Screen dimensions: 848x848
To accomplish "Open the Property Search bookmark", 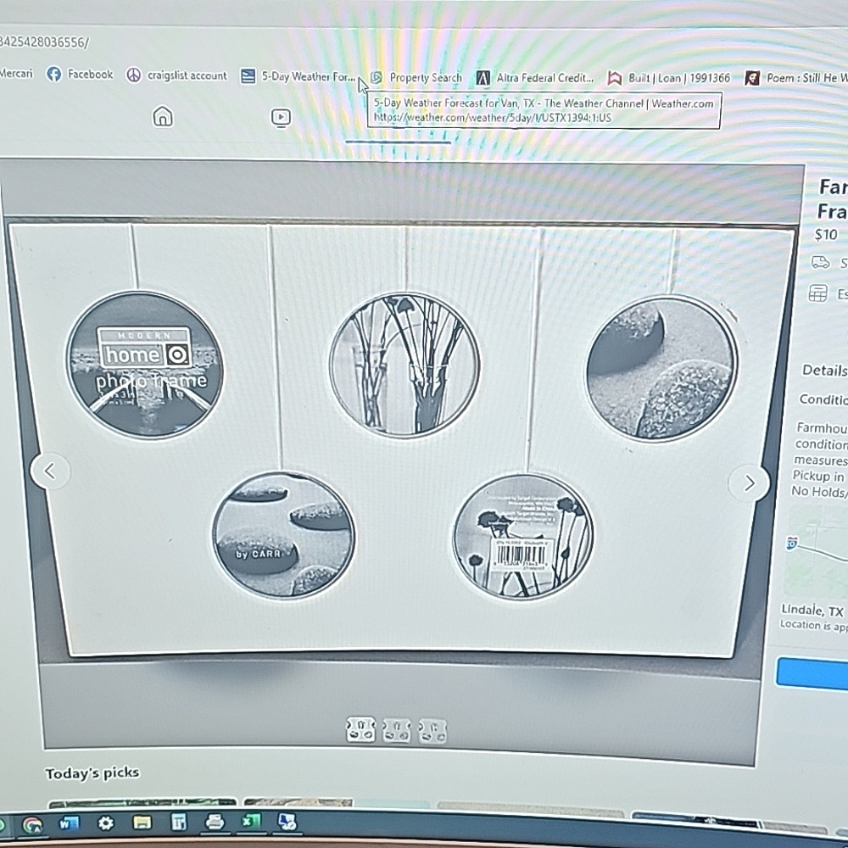I will (x=416, y=78).
